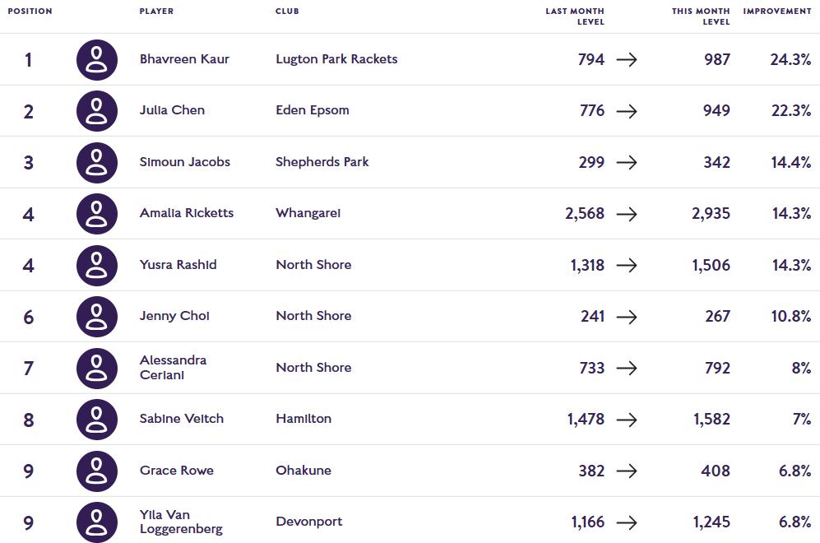Click Alessandra Ceriani's profile avatar icon

(x=97, y=368)
